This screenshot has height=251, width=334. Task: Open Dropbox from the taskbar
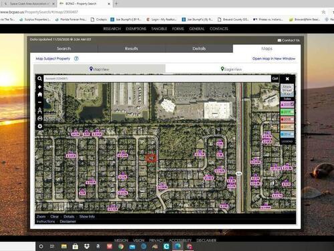(87, 246)
